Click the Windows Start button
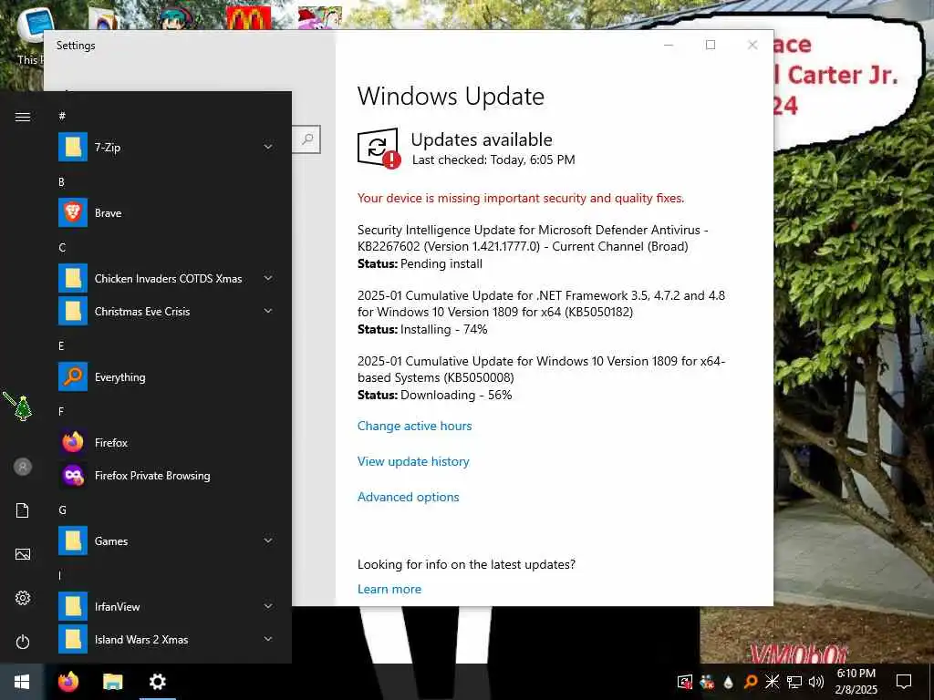The height and width of the screenshot is (700, 934). 22,682
